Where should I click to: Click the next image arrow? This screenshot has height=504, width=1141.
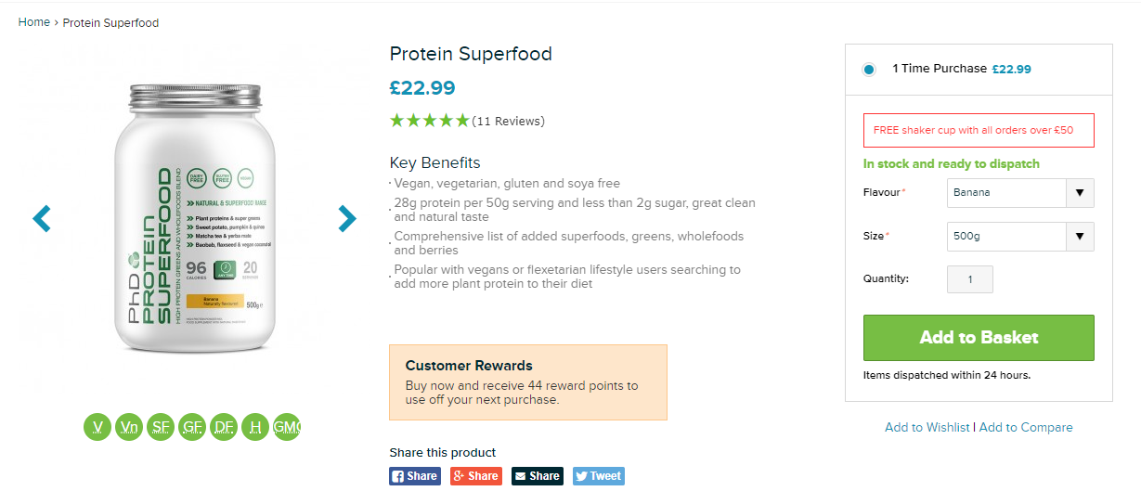coord(346,218)
